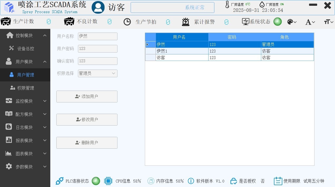This screenshot has height=187, width=335.
Task: Open the 权限管理 menu item
Action: coord(25,88)
